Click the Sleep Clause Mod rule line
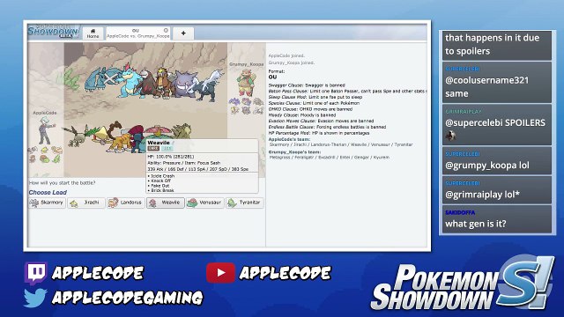Image resolution: width=564 pixels, height=317 pixels. click(315, 97)
